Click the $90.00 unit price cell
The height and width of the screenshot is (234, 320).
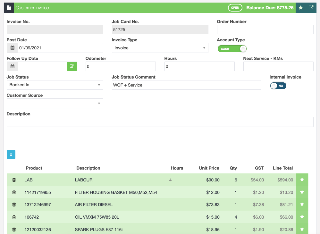[x=213, y=180]
